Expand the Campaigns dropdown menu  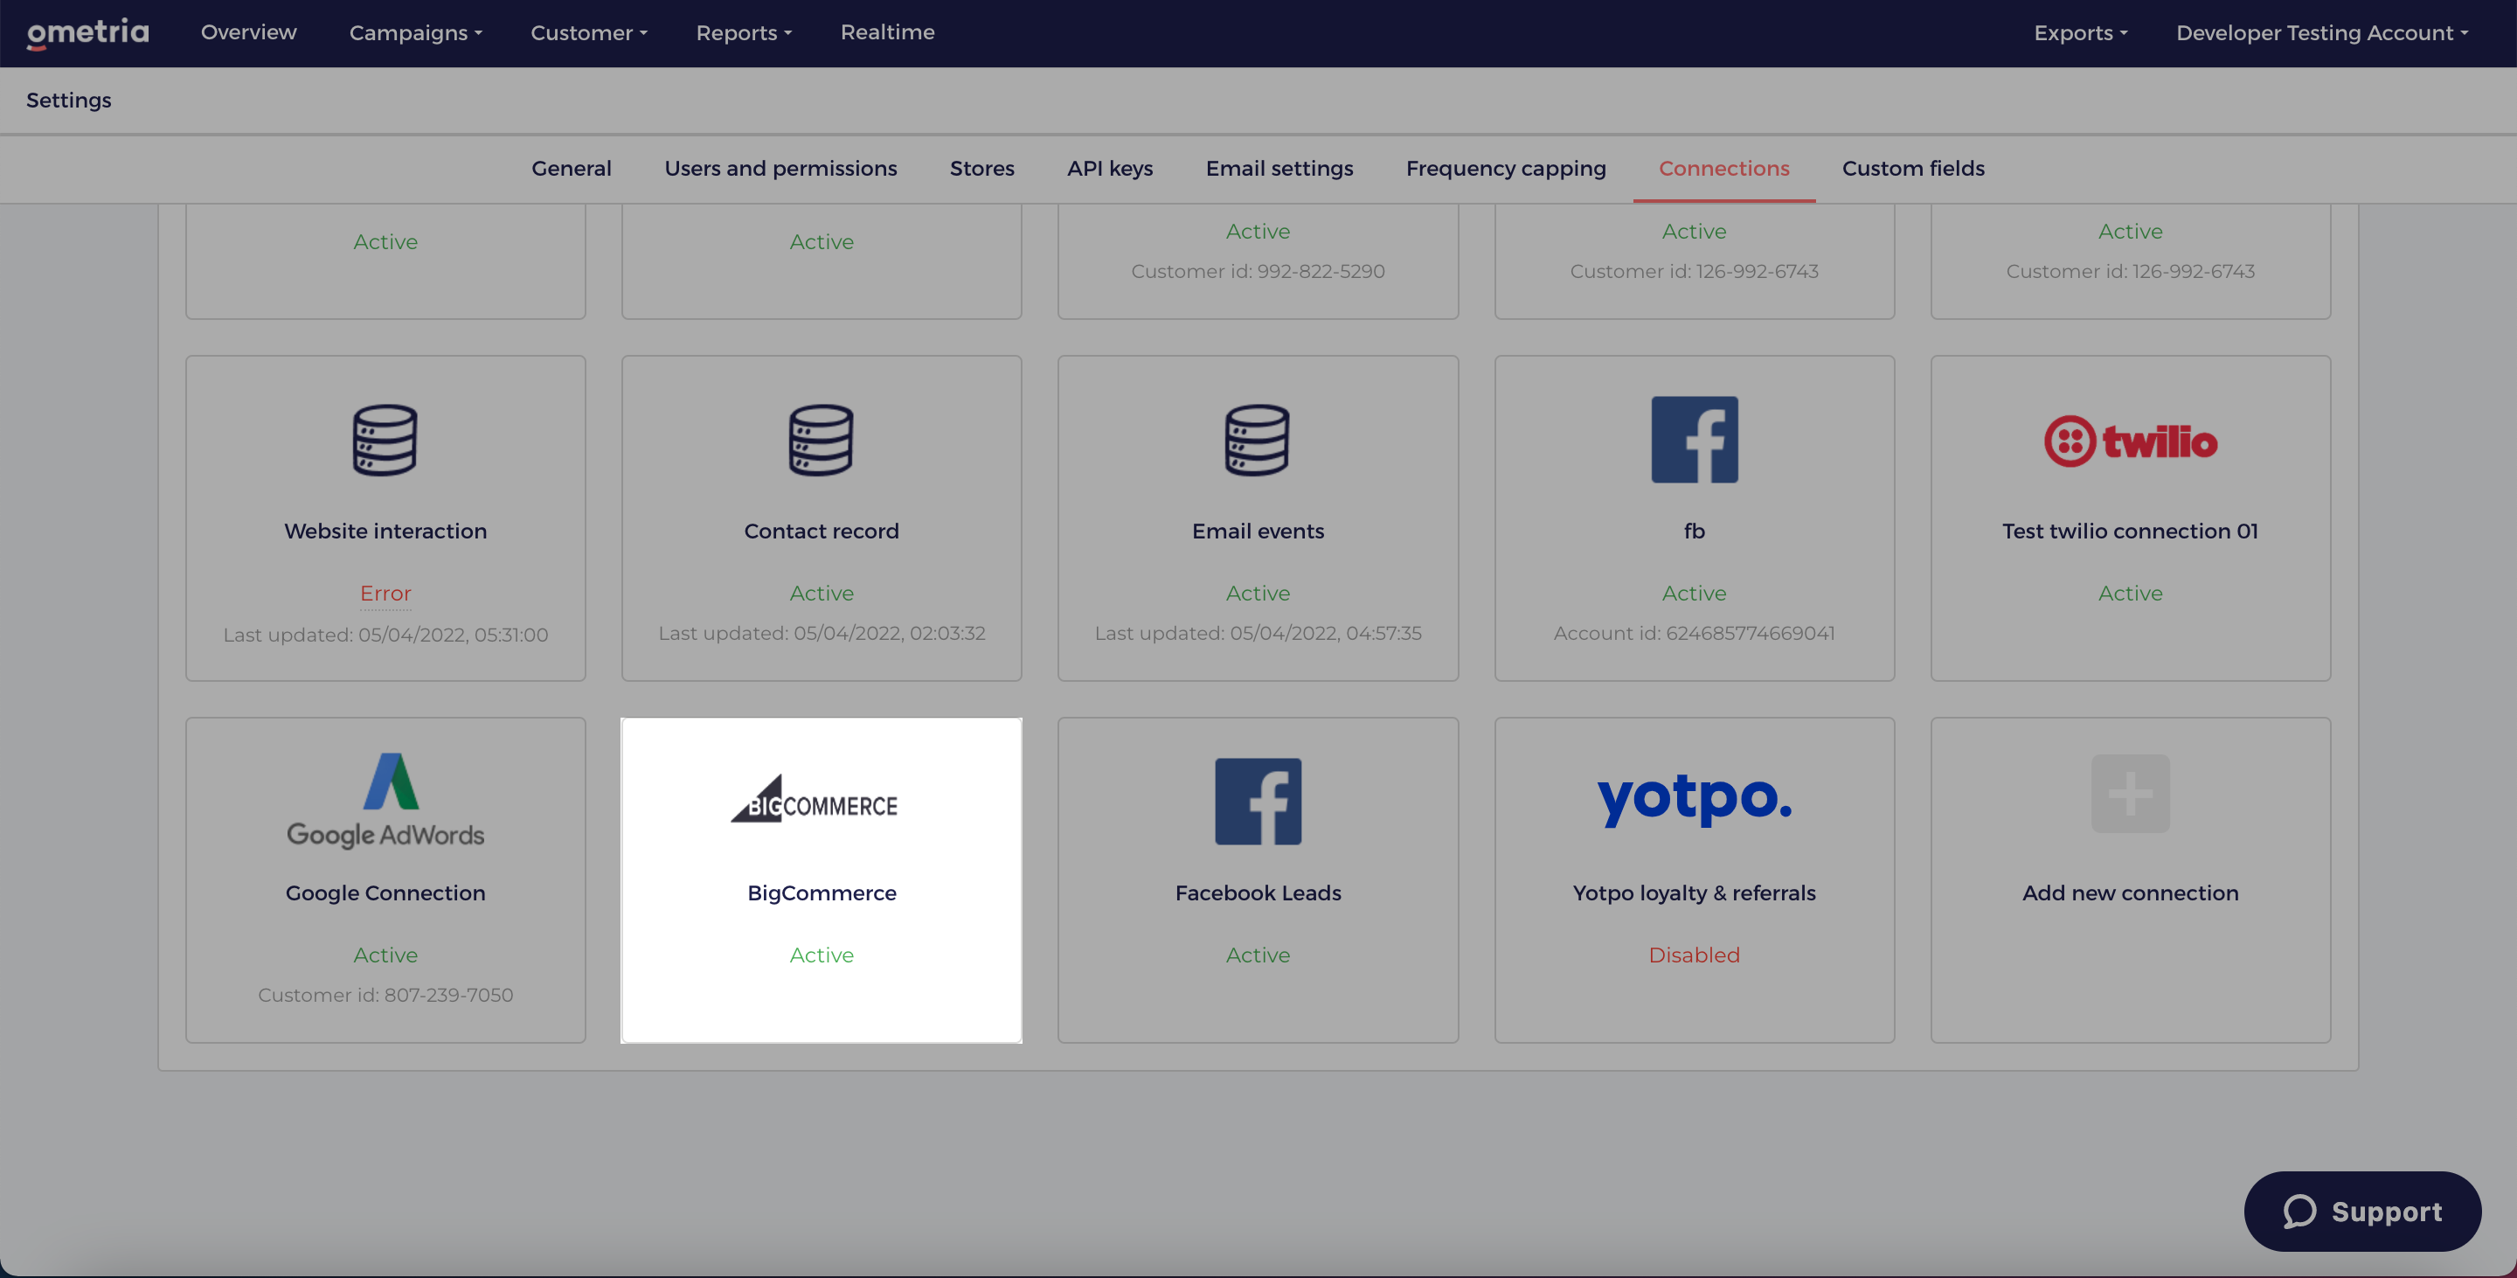point(416,33)
